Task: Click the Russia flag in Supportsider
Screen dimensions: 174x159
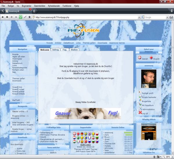Action: (x=89, y=141)
